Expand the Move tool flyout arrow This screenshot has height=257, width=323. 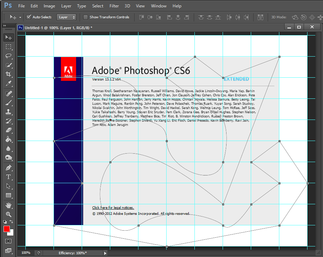click(20, 17)
